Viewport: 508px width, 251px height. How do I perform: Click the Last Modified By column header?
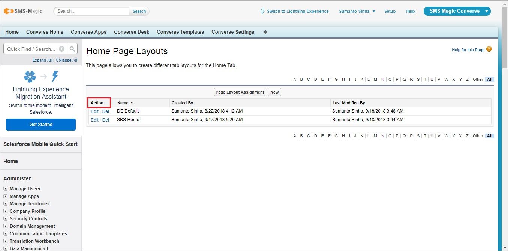pyautogui.click(x=349, y=103)
